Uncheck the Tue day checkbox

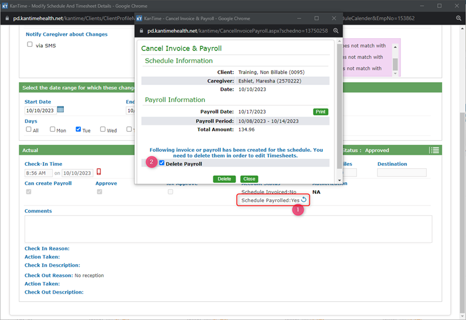[79, 130]
